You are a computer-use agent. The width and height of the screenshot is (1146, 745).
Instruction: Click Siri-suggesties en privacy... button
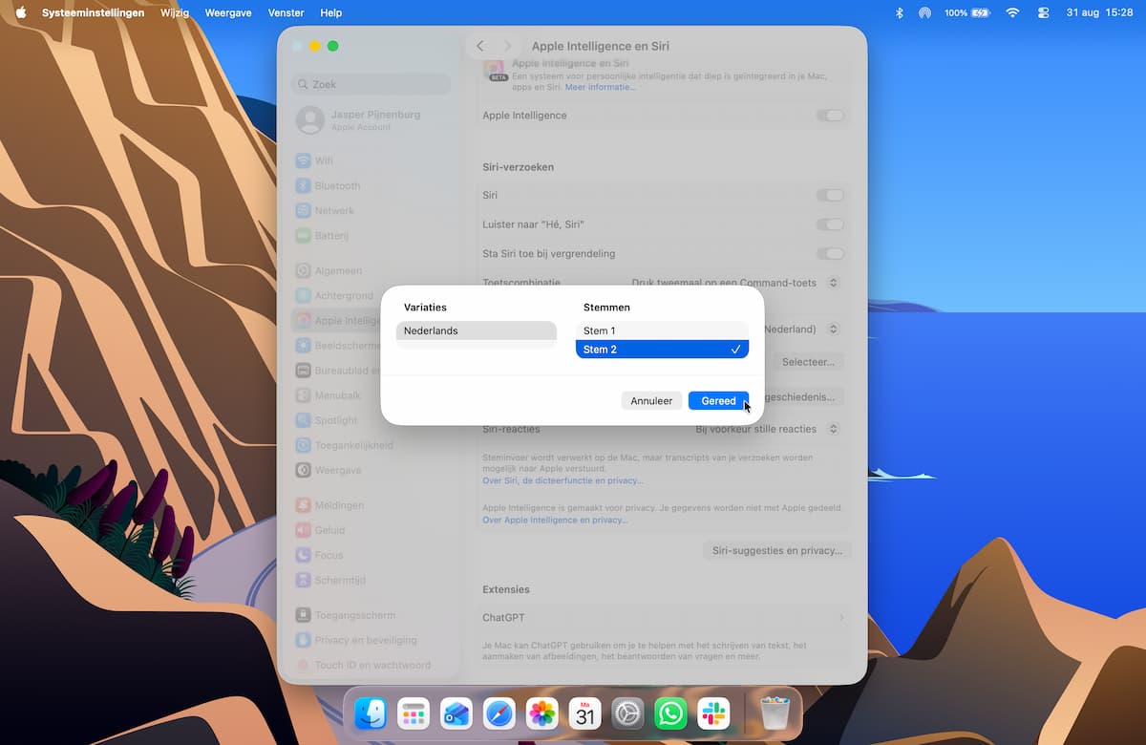pyautogui.click(x=777, y=550)
